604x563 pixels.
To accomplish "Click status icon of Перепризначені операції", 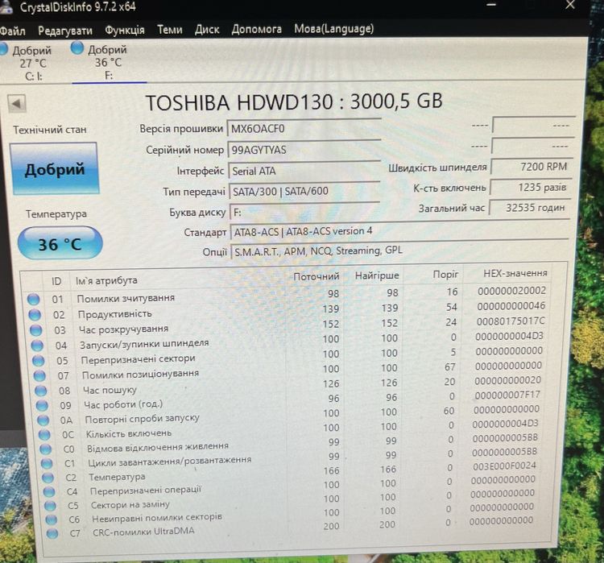I will pos(48,491).
